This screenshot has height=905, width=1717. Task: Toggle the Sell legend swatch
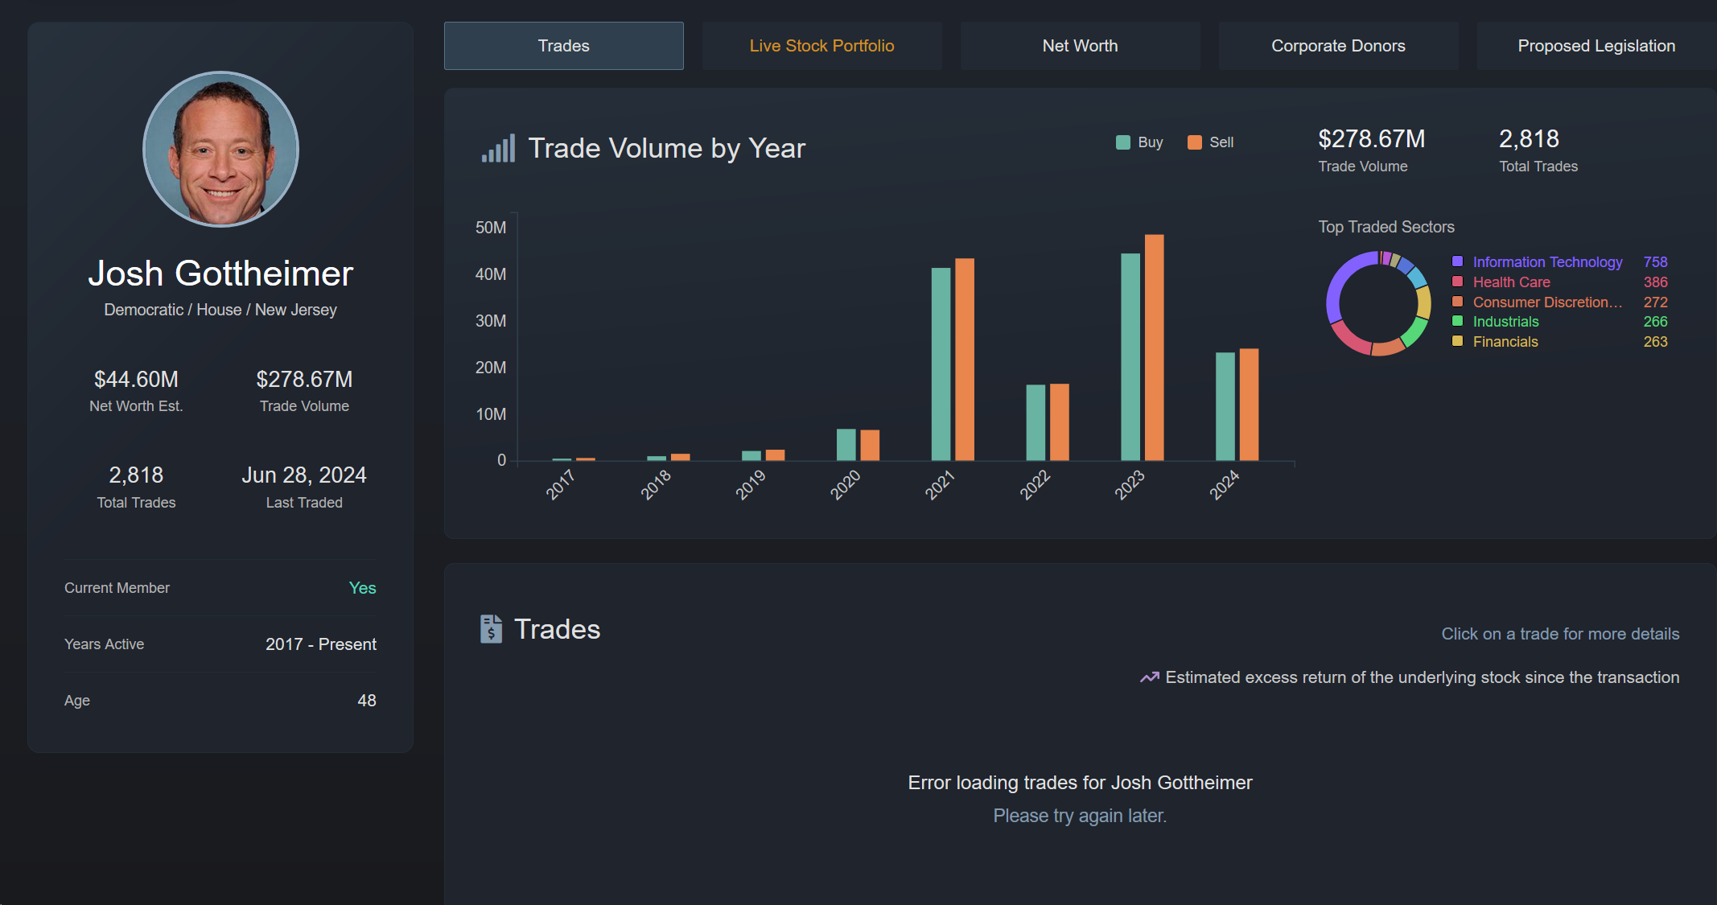1195,142
